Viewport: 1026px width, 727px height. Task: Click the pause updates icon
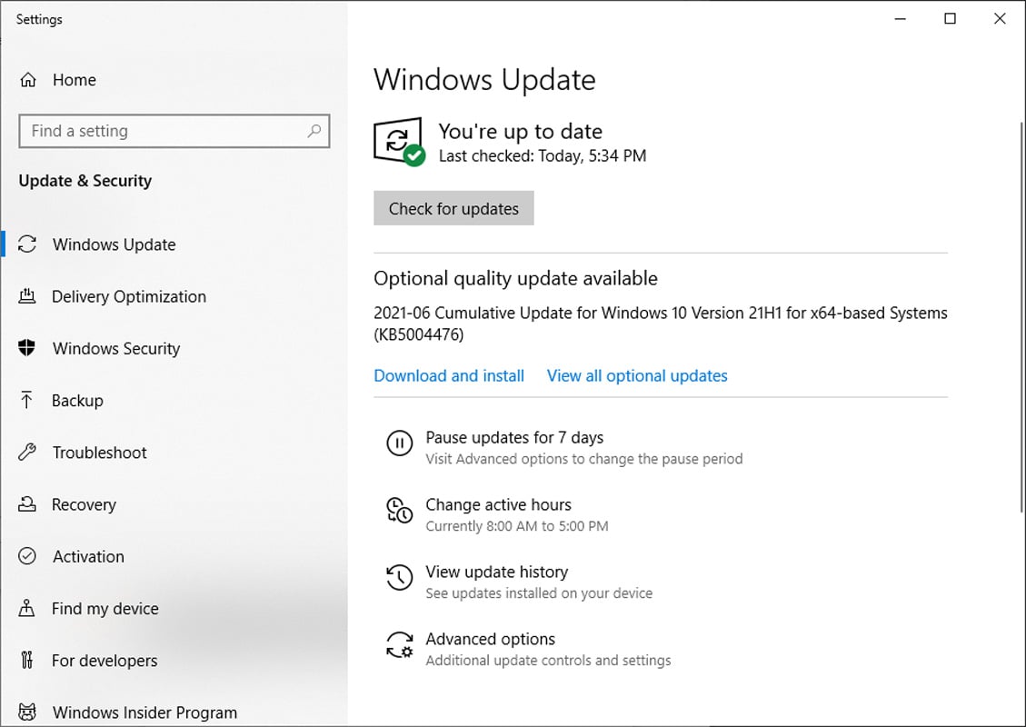click(399, 443)
